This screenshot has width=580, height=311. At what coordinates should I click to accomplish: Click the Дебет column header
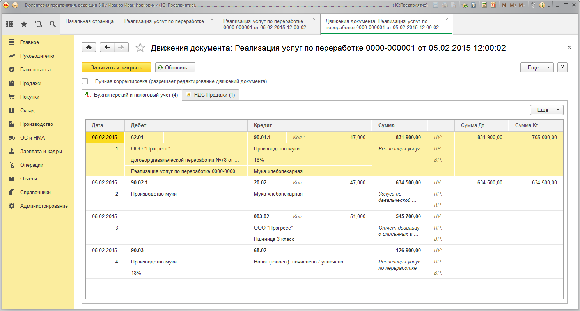186,125
